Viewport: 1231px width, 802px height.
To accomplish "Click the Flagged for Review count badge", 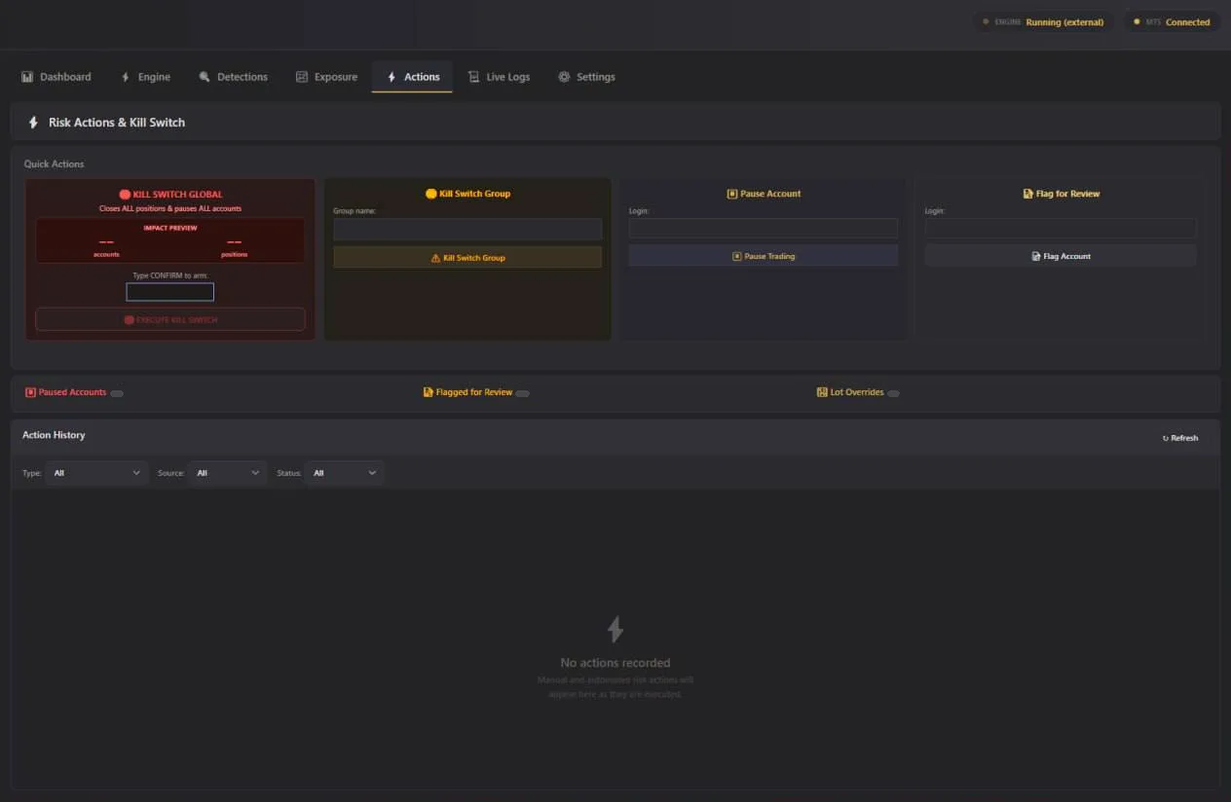I will coord(523,393).
